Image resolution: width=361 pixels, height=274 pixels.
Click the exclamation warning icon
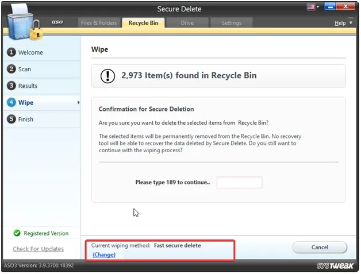coord(107,76)
